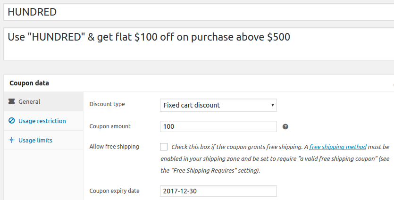This screenshot has width=394, height=200.
Task: Switch to the General tab
Action: (x=29, y=101)
